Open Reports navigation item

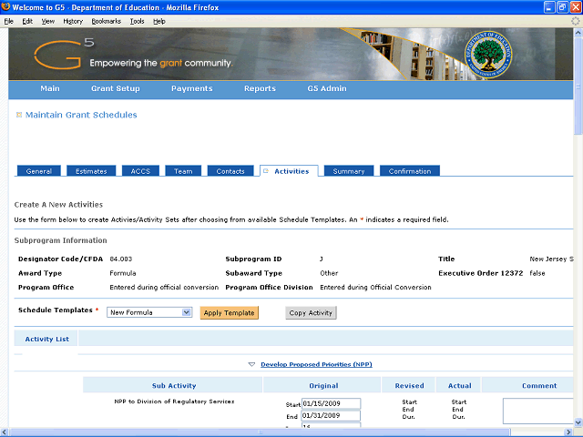260,88
